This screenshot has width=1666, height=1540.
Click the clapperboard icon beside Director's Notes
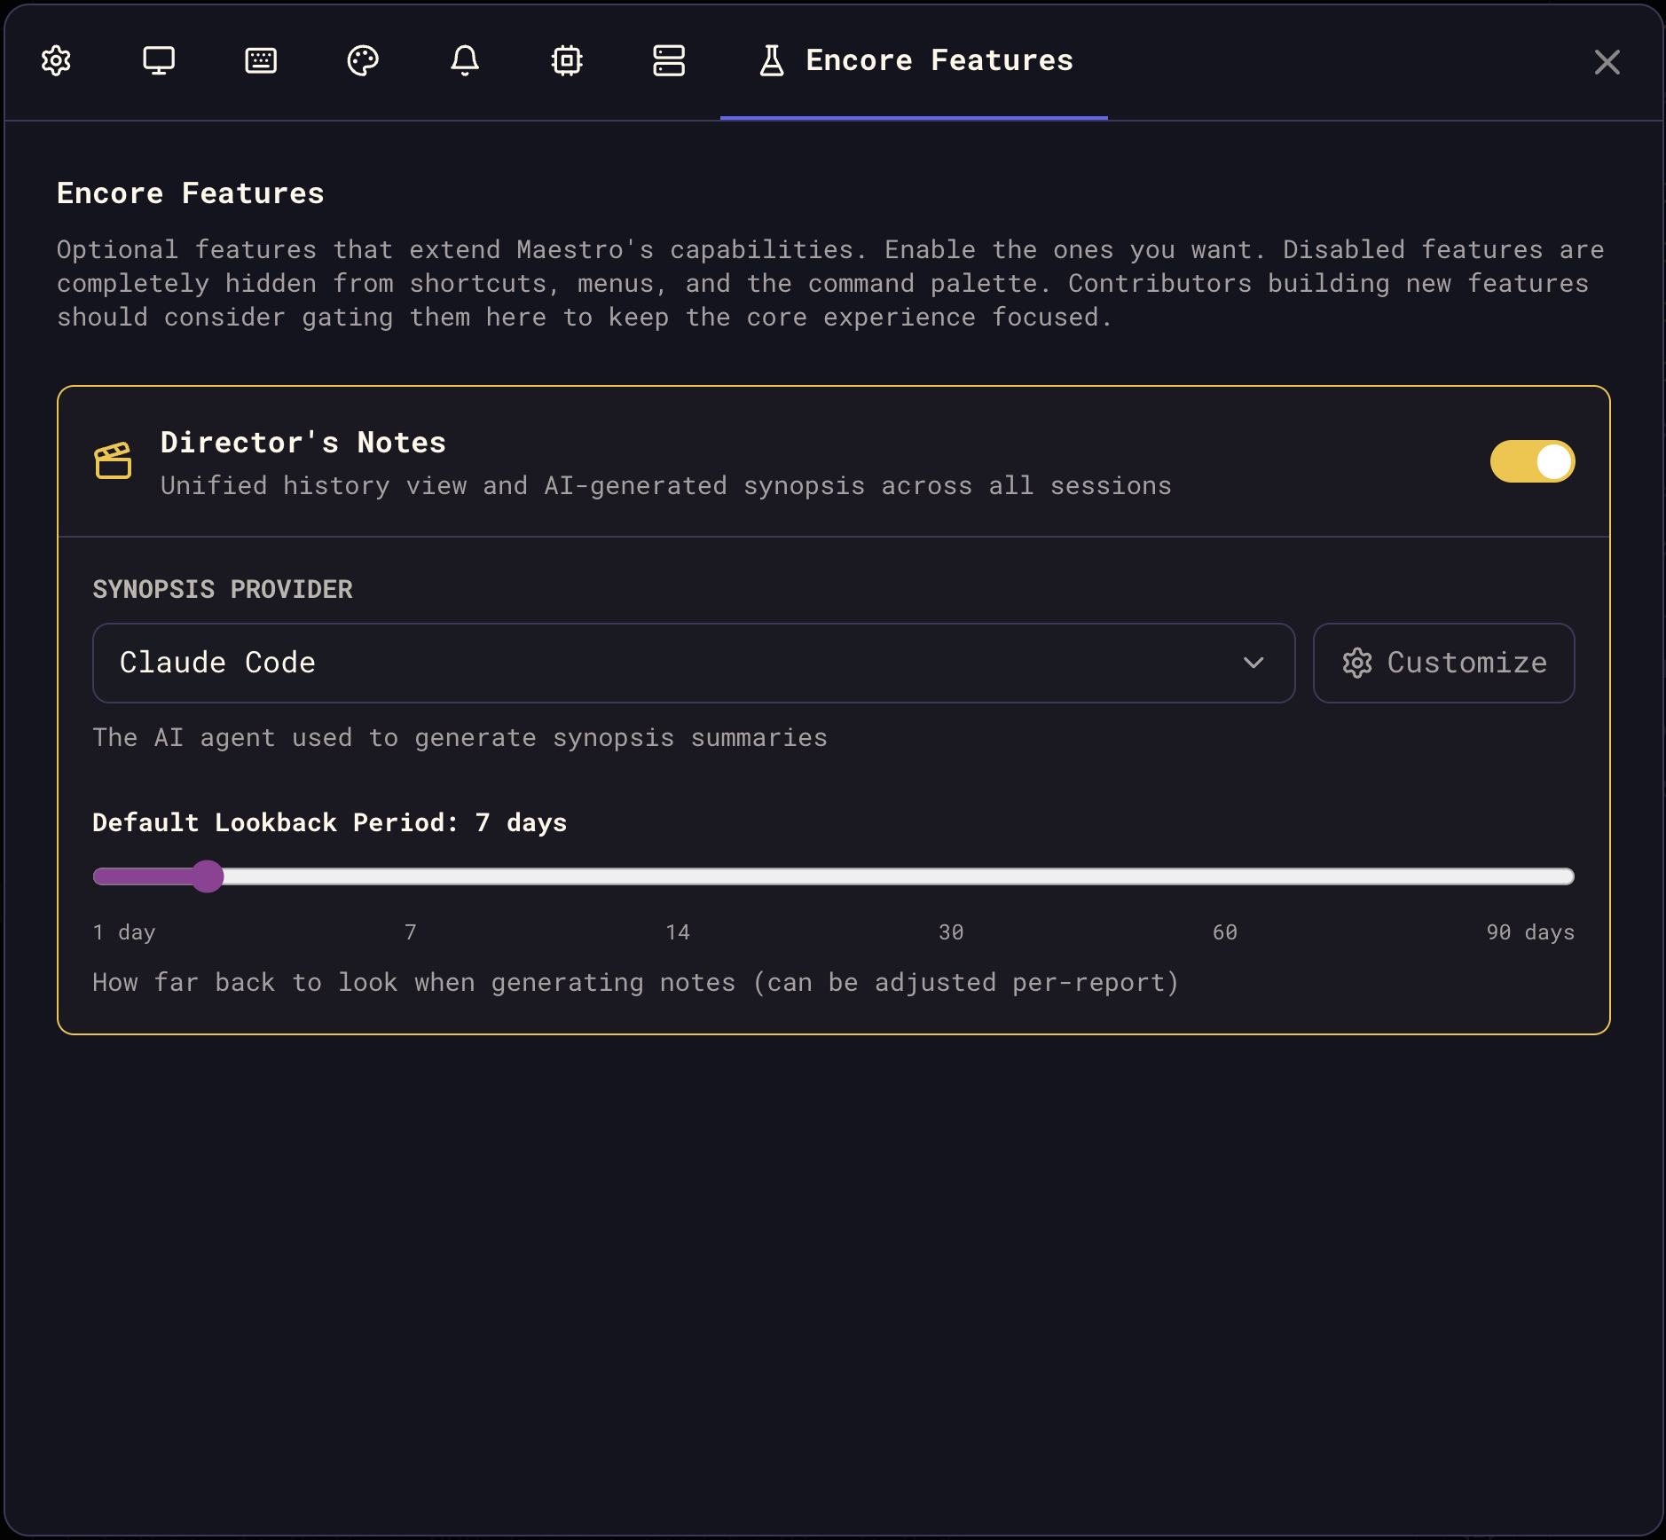[x=114, y=460]
